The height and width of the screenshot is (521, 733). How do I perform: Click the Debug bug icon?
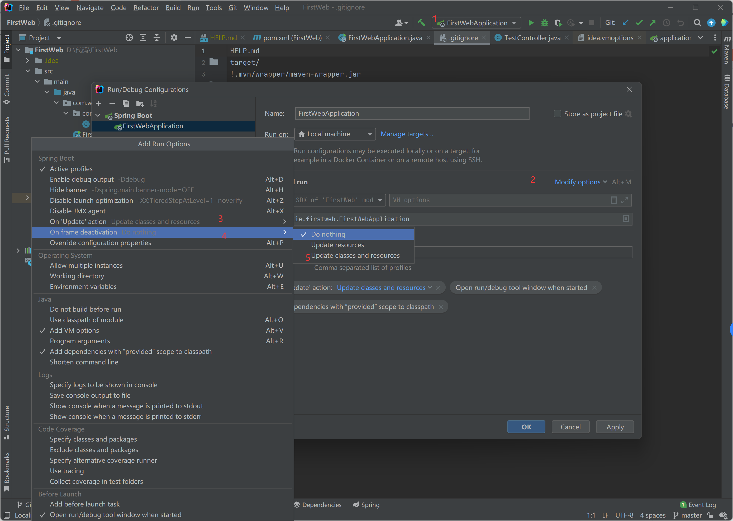[544, 23]
